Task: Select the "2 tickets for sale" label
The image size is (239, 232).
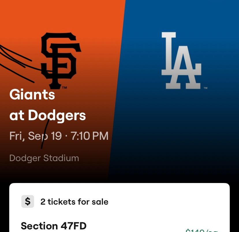Action: pyautogui.click(x=74, y=202)
